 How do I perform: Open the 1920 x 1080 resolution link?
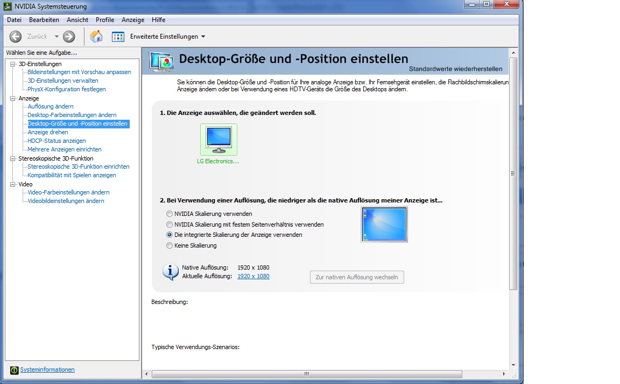pos(253,276)
